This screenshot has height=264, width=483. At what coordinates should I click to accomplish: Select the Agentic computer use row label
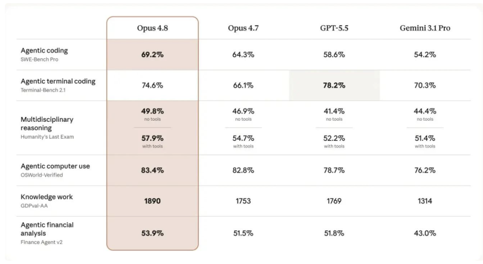point(55,166)
